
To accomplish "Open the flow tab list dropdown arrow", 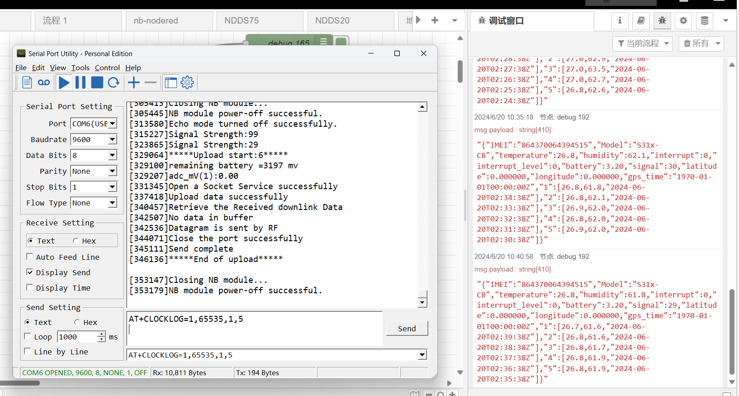I will click(x=455, y=20).
